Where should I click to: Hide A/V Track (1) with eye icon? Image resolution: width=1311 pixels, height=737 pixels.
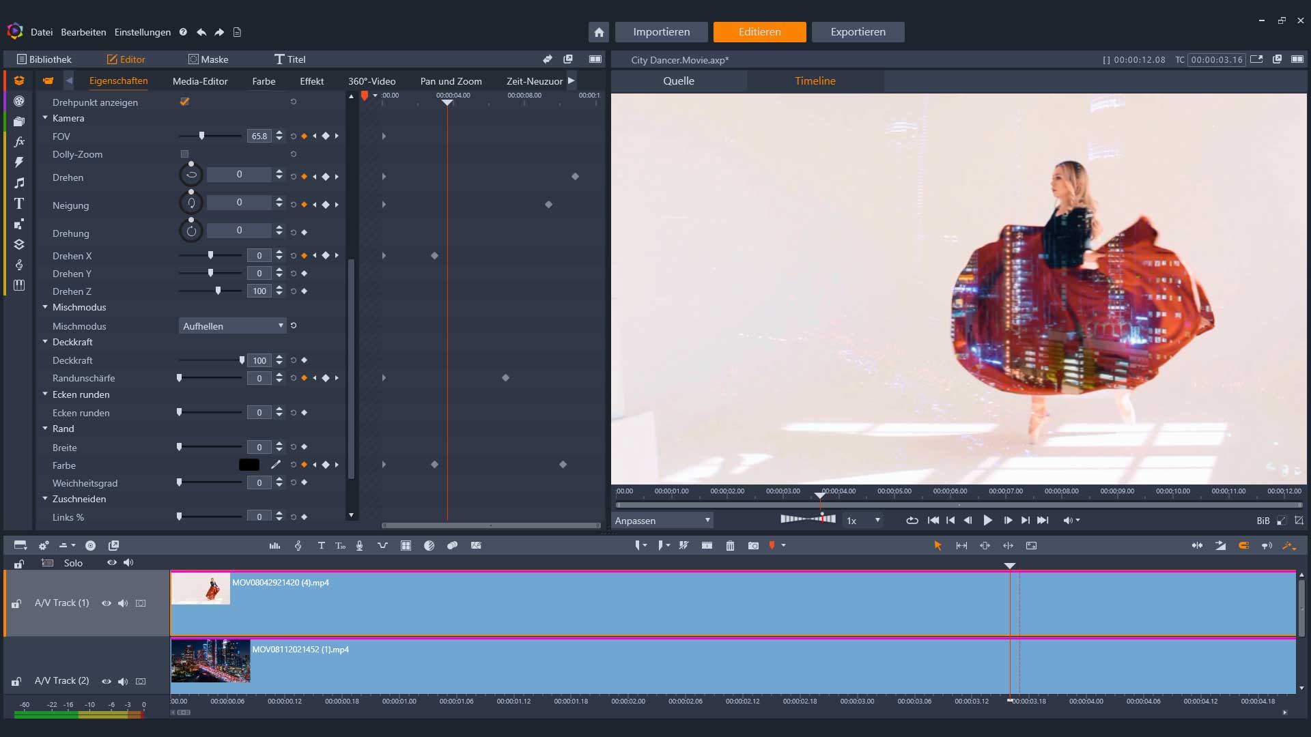click(107, 603)
